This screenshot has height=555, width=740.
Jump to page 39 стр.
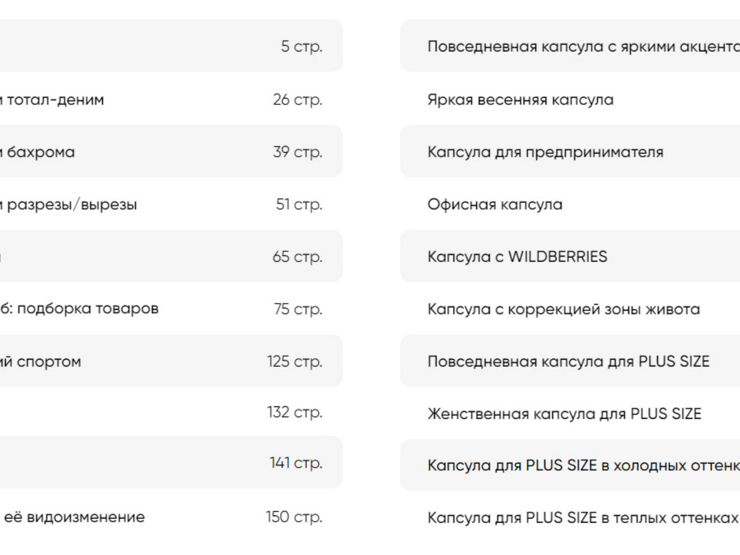pos(298,152)
